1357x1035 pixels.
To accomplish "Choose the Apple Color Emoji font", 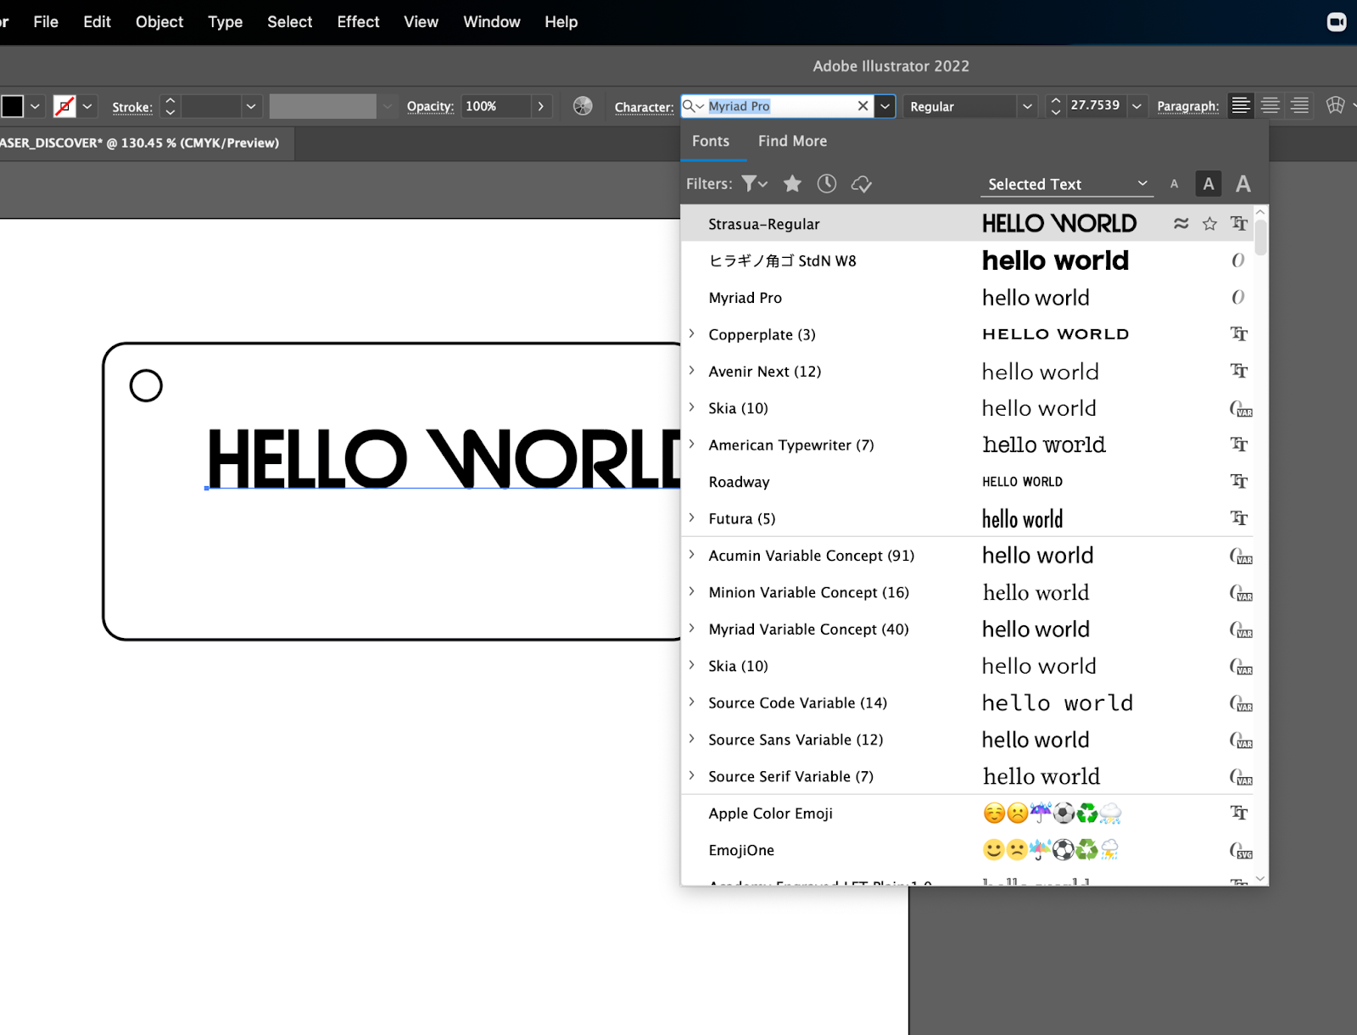I will [968, 814].
